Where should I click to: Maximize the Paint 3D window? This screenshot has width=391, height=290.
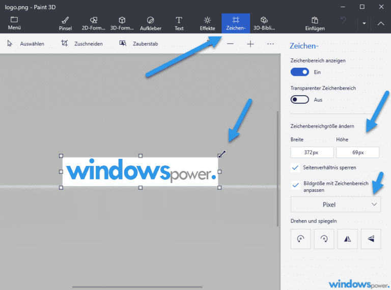point(362,7)
